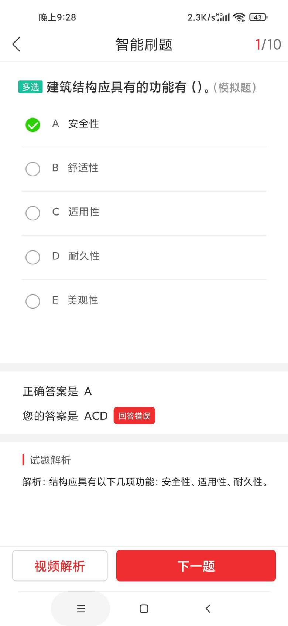
Task: Tap Android system back arrow
Action: tap(208, 609)
